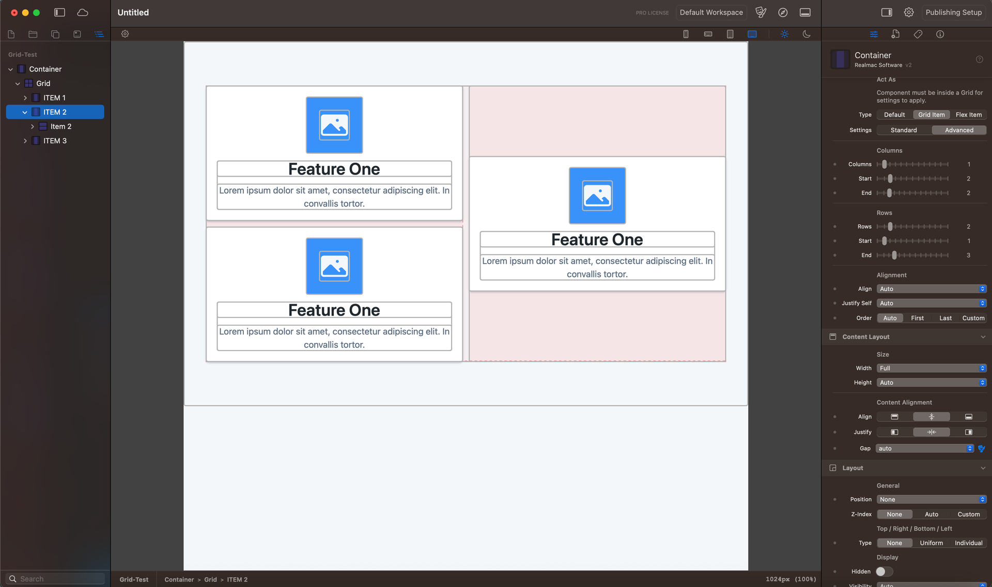Set Order to Custom
Image resolution: width=992 pixels, height=587 pixels.
[x=973, y=318]
